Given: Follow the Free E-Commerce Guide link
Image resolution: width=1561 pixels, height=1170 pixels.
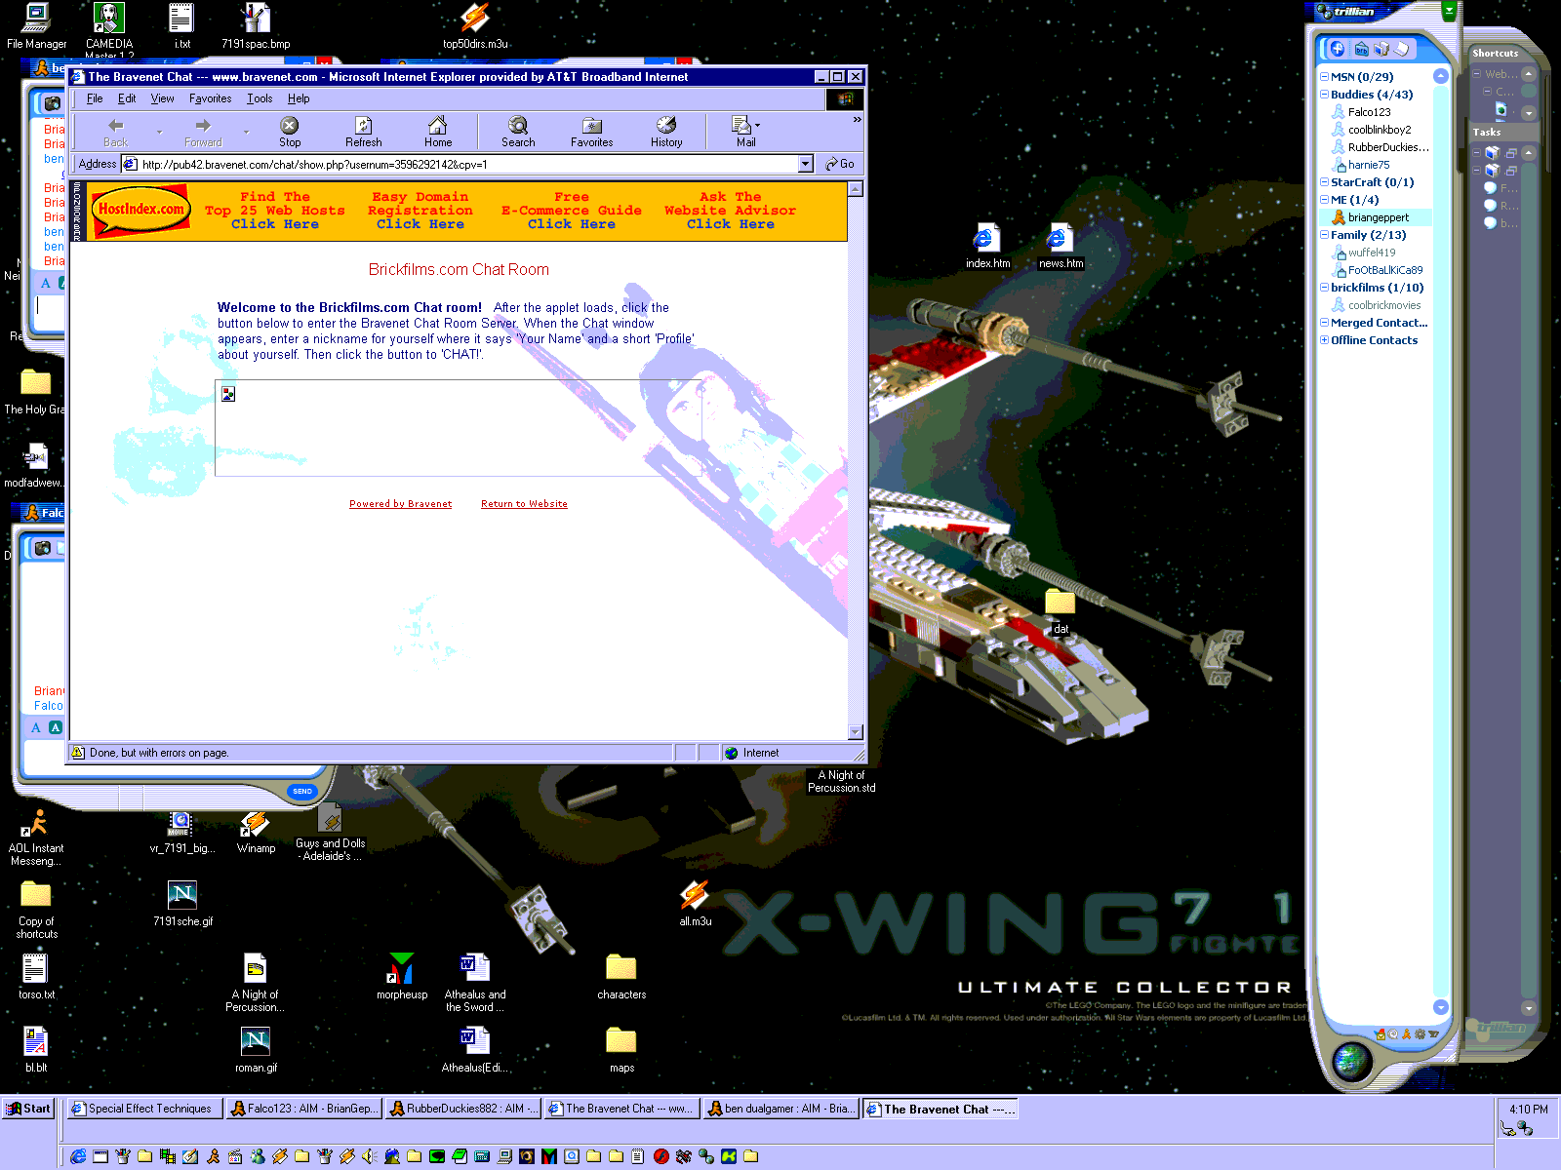Looking at the screenshot, I should [x=572, y=211].
